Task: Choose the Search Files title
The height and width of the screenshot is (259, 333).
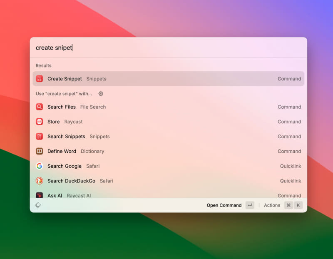Action: point(62,107)
